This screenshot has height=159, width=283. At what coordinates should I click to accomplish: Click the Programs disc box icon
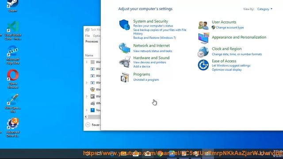[125, 77]
